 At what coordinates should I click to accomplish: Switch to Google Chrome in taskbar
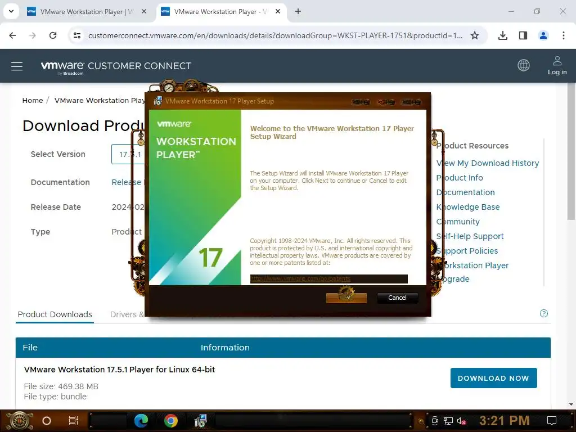coord(171,421)
